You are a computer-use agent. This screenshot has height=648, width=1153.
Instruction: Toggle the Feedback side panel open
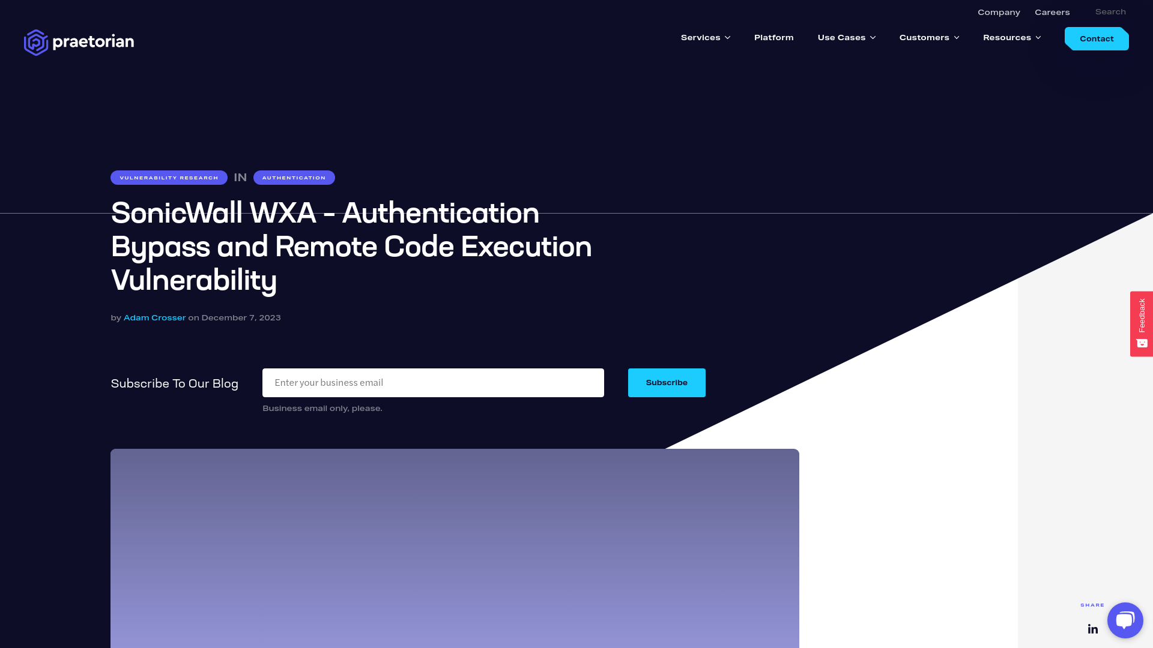coord(1142,323)
